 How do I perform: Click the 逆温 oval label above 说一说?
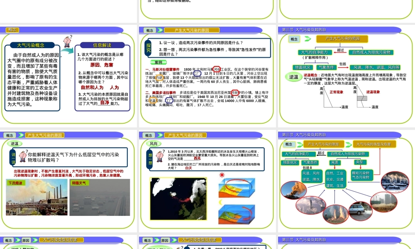[x=14, y=144]
